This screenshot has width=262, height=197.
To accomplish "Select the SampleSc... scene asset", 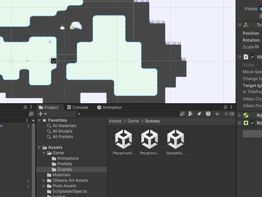I will [x=176, y=142].
